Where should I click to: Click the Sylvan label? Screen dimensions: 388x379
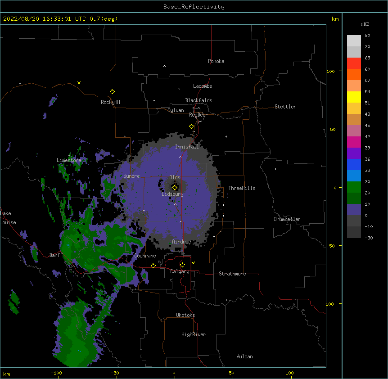(176, 110)
